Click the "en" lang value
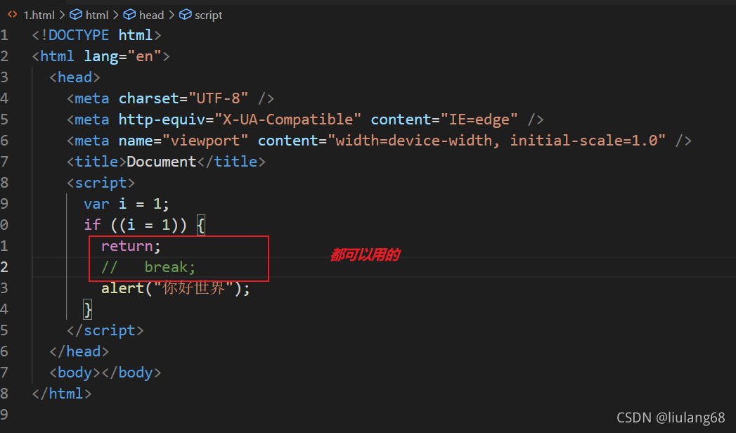This screenshot has height=433, width=736. (x=144, y=56)
